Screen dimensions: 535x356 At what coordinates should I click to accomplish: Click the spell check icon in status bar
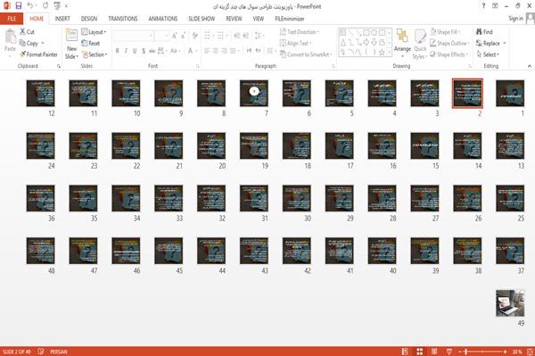pos(41,352)
